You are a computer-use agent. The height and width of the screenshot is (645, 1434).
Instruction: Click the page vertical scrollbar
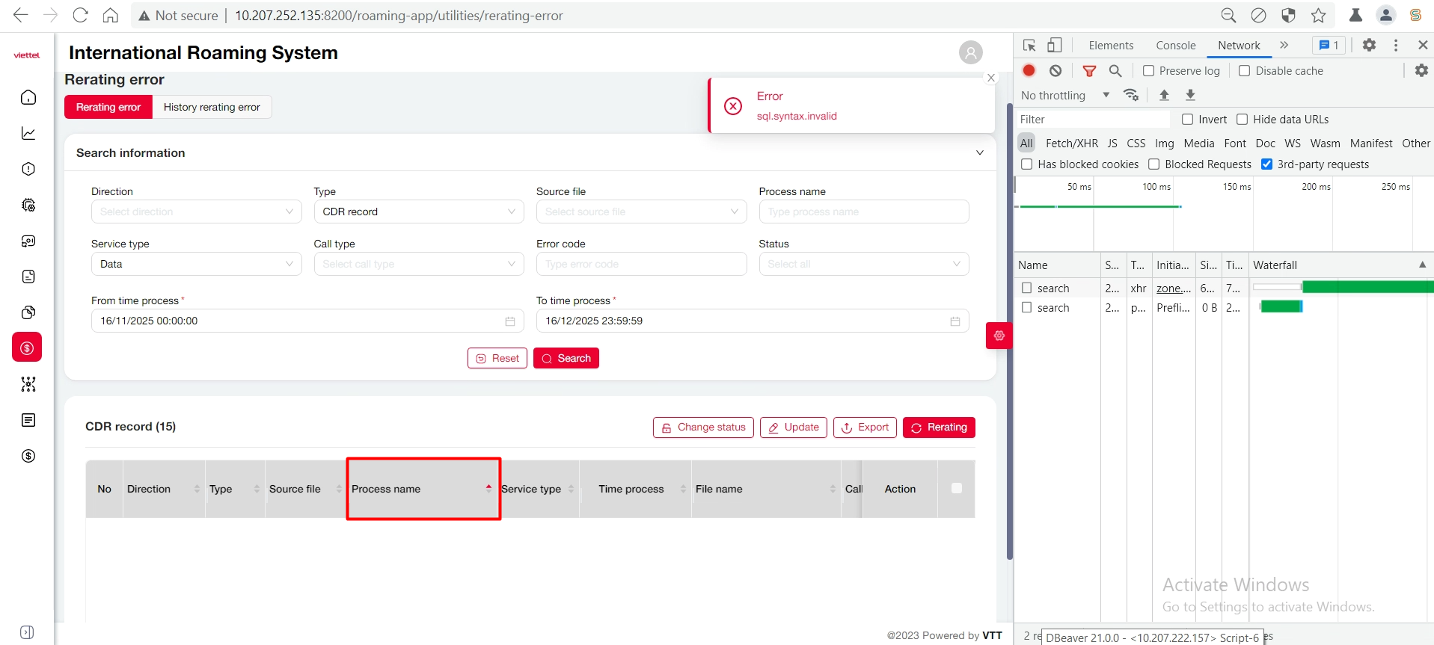pyautogui.click(x=1009, y=448)
